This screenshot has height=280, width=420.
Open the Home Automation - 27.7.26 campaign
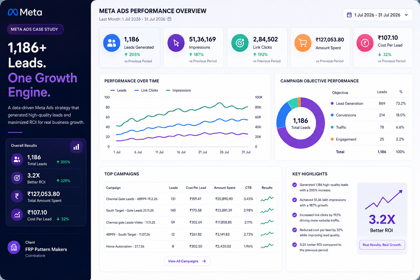[125, 246]
